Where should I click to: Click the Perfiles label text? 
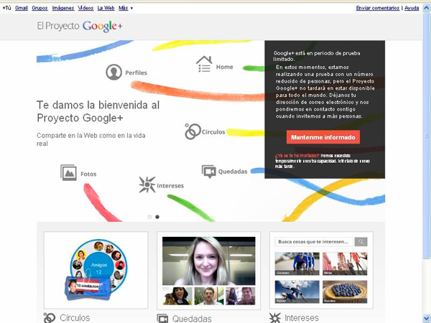tap(136, 72)
